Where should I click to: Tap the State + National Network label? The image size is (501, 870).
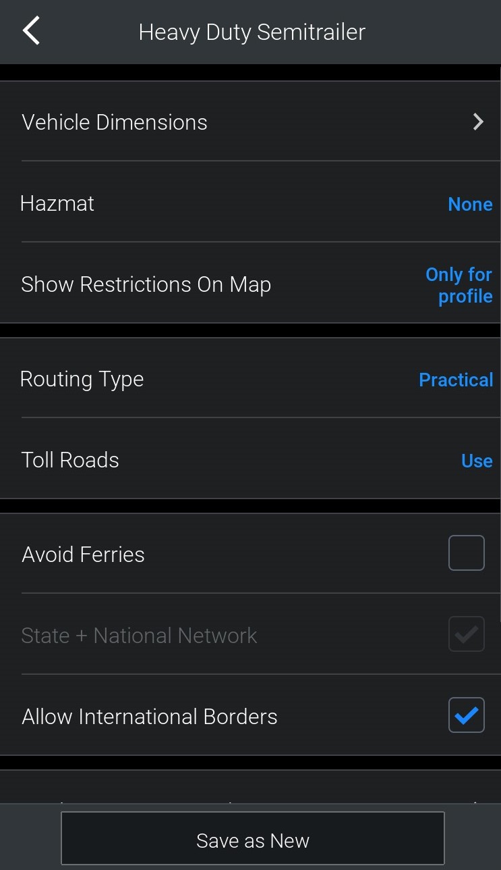[x=139, y=636]
